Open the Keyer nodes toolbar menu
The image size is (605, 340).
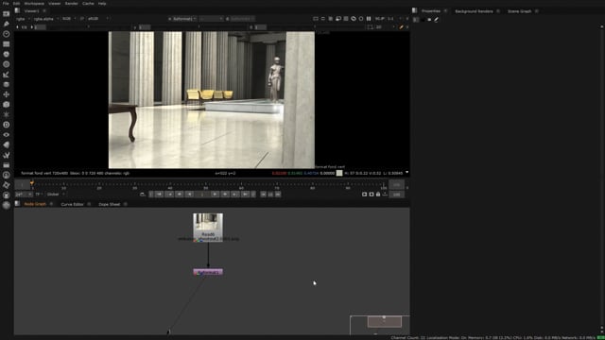[x=7, y=75]
